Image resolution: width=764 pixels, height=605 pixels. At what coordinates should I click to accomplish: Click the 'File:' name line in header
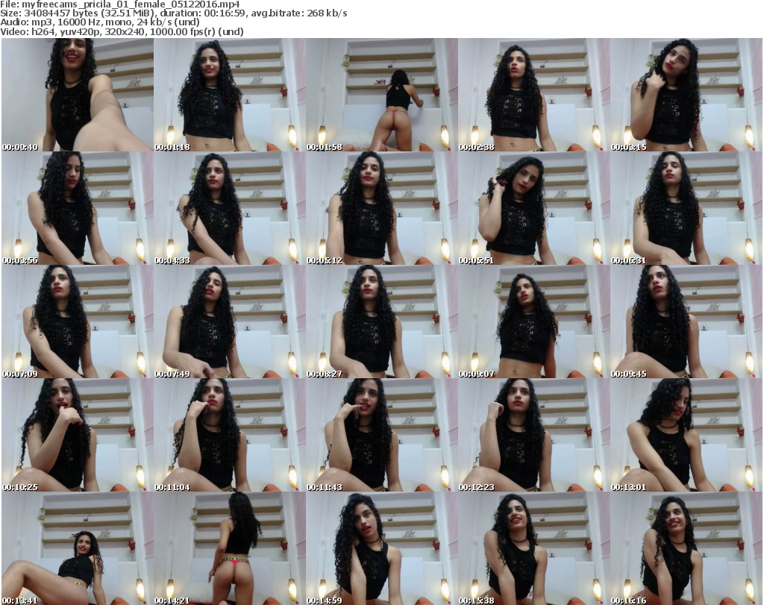tap(120, 4)
